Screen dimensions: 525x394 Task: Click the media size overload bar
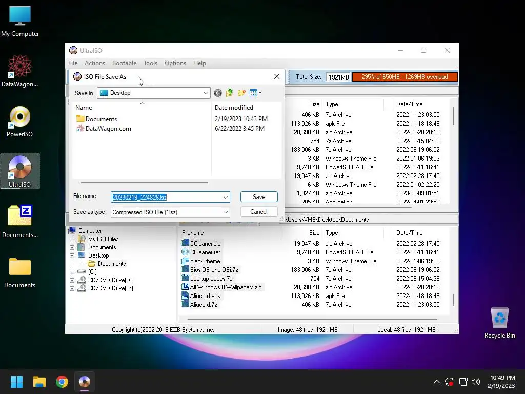pyautogui.click(x=405, y=77)
